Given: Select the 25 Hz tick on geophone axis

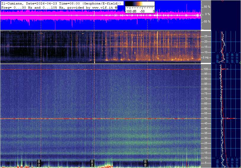Looking at the screenshot, I should tap(205, 36).
